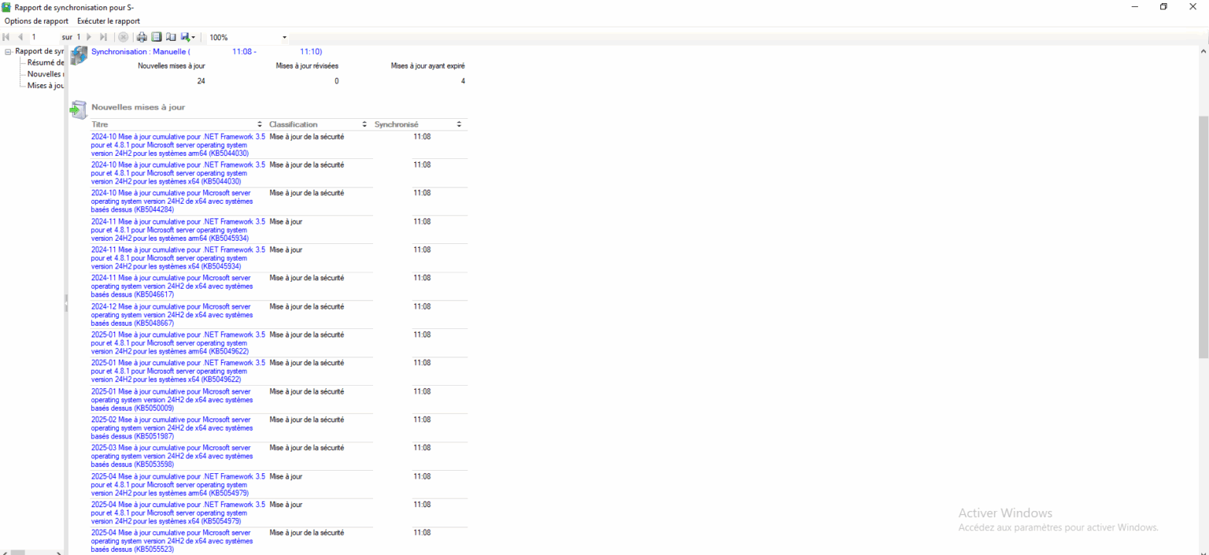Open the Exécuter le rapport menu
The height and width of the screenshot is (555, 1209).
pyautogui.click(x=109, y=21)
